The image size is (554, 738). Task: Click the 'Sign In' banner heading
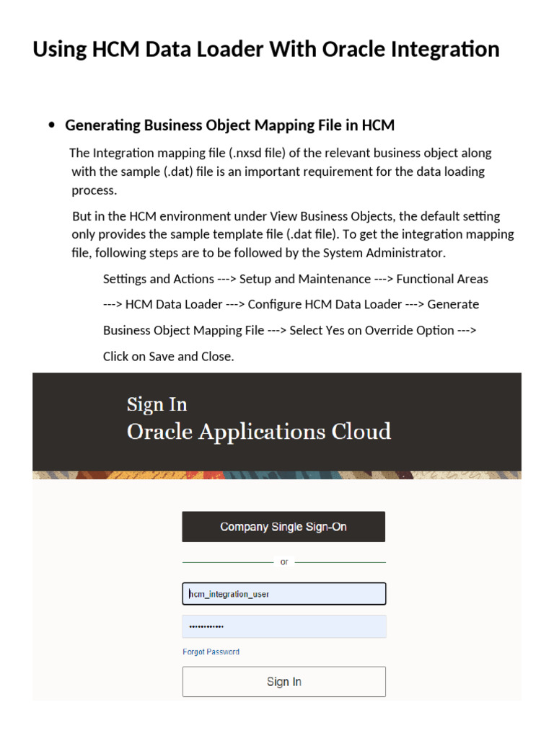coord(157,405)
